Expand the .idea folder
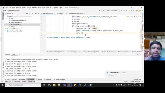Screen dimensions: 165x93 pyautogui.click(x=7, y=18)
